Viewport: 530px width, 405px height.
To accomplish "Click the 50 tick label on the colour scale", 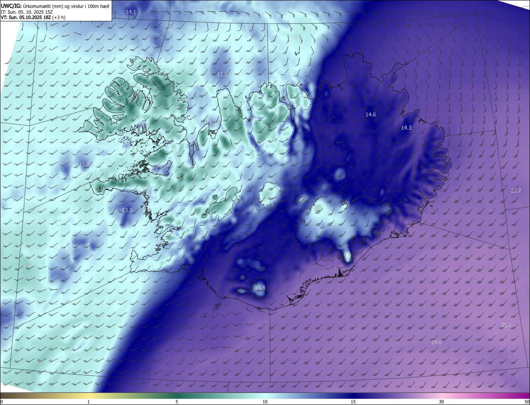I will (527, 402).
